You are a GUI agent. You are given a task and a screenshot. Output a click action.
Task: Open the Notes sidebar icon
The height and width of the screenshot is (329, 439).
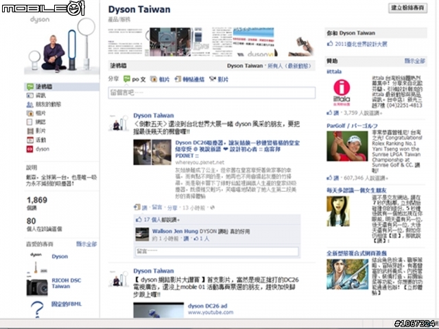tap(29, 122)
